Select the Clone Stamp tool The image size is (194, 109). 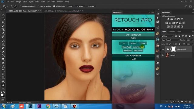pyautogui.click(x=3, y=45)
